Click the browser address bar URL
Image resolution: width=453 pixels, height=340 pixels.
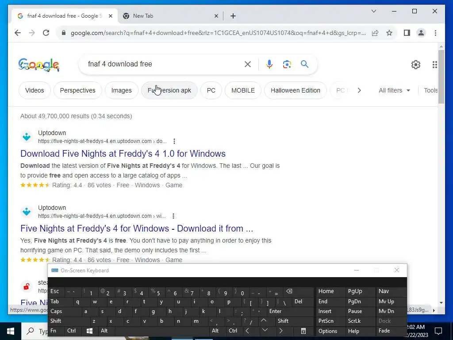coord(218,33)
